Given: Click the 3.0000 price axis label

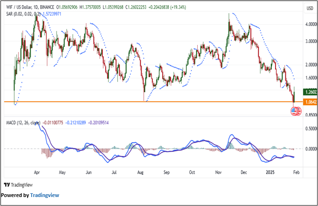Looking at the screenshot, I should 311,42.
